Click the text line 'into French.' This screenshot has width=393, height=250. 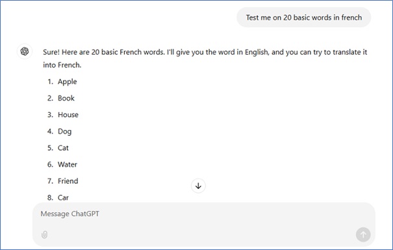click(62, 65)
